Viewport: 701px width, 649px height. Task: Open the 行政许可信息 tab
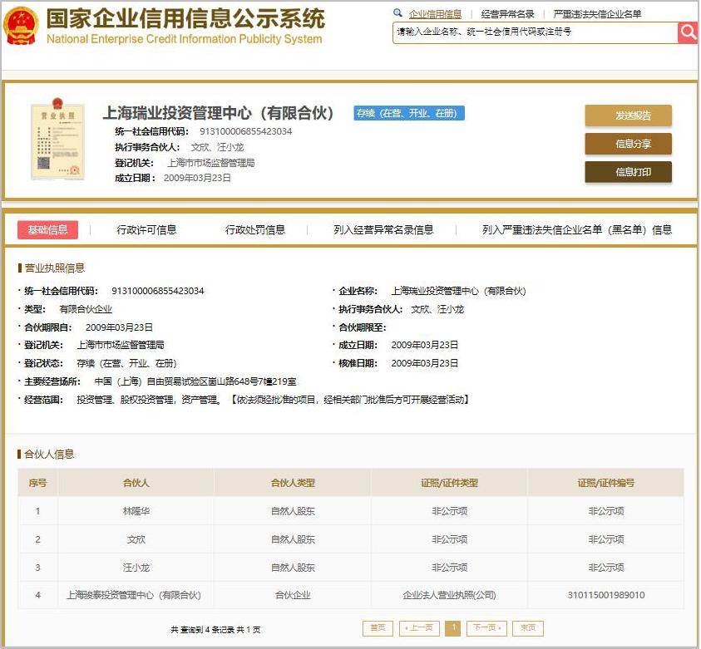coord(146,230)
